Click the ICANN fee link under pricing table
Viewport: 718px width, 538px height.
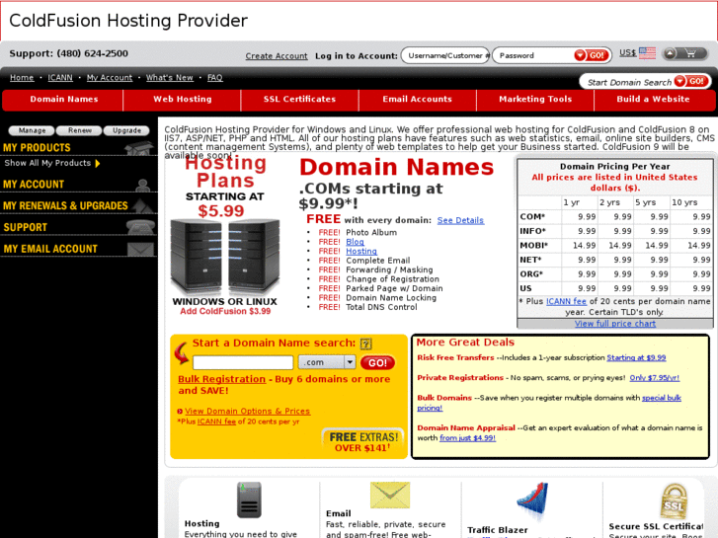(566, 301)
